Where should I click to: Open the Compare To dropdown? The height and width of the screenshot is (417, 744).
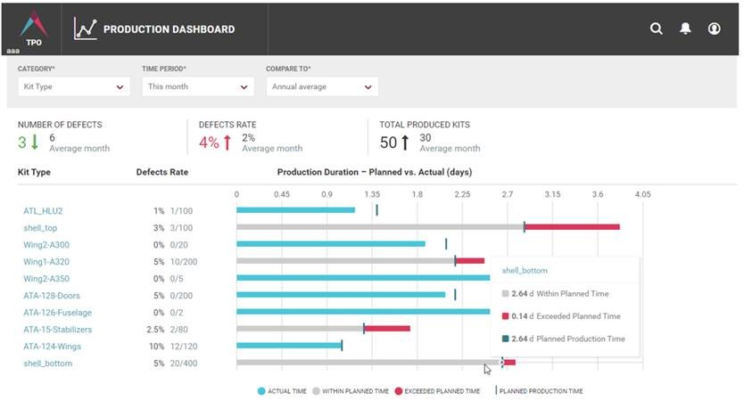click(x=322, y=86)
